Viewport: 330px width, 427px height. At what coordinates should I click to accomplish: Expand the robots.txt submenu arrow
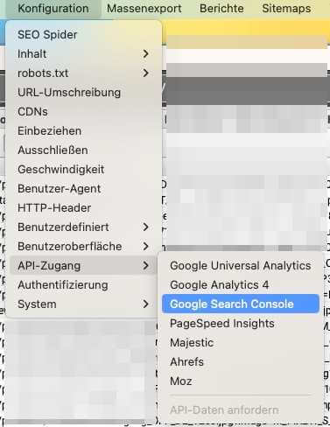point(145,73)
